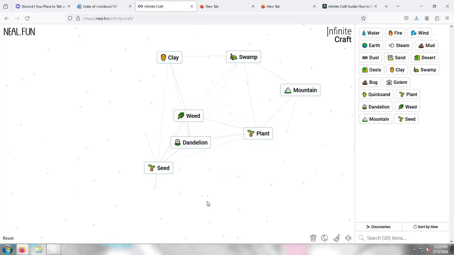Click the taskbar clock showing 12:25 PM
Image resolution: width=454 pixels, height=255 pixels.
point(441,249)
